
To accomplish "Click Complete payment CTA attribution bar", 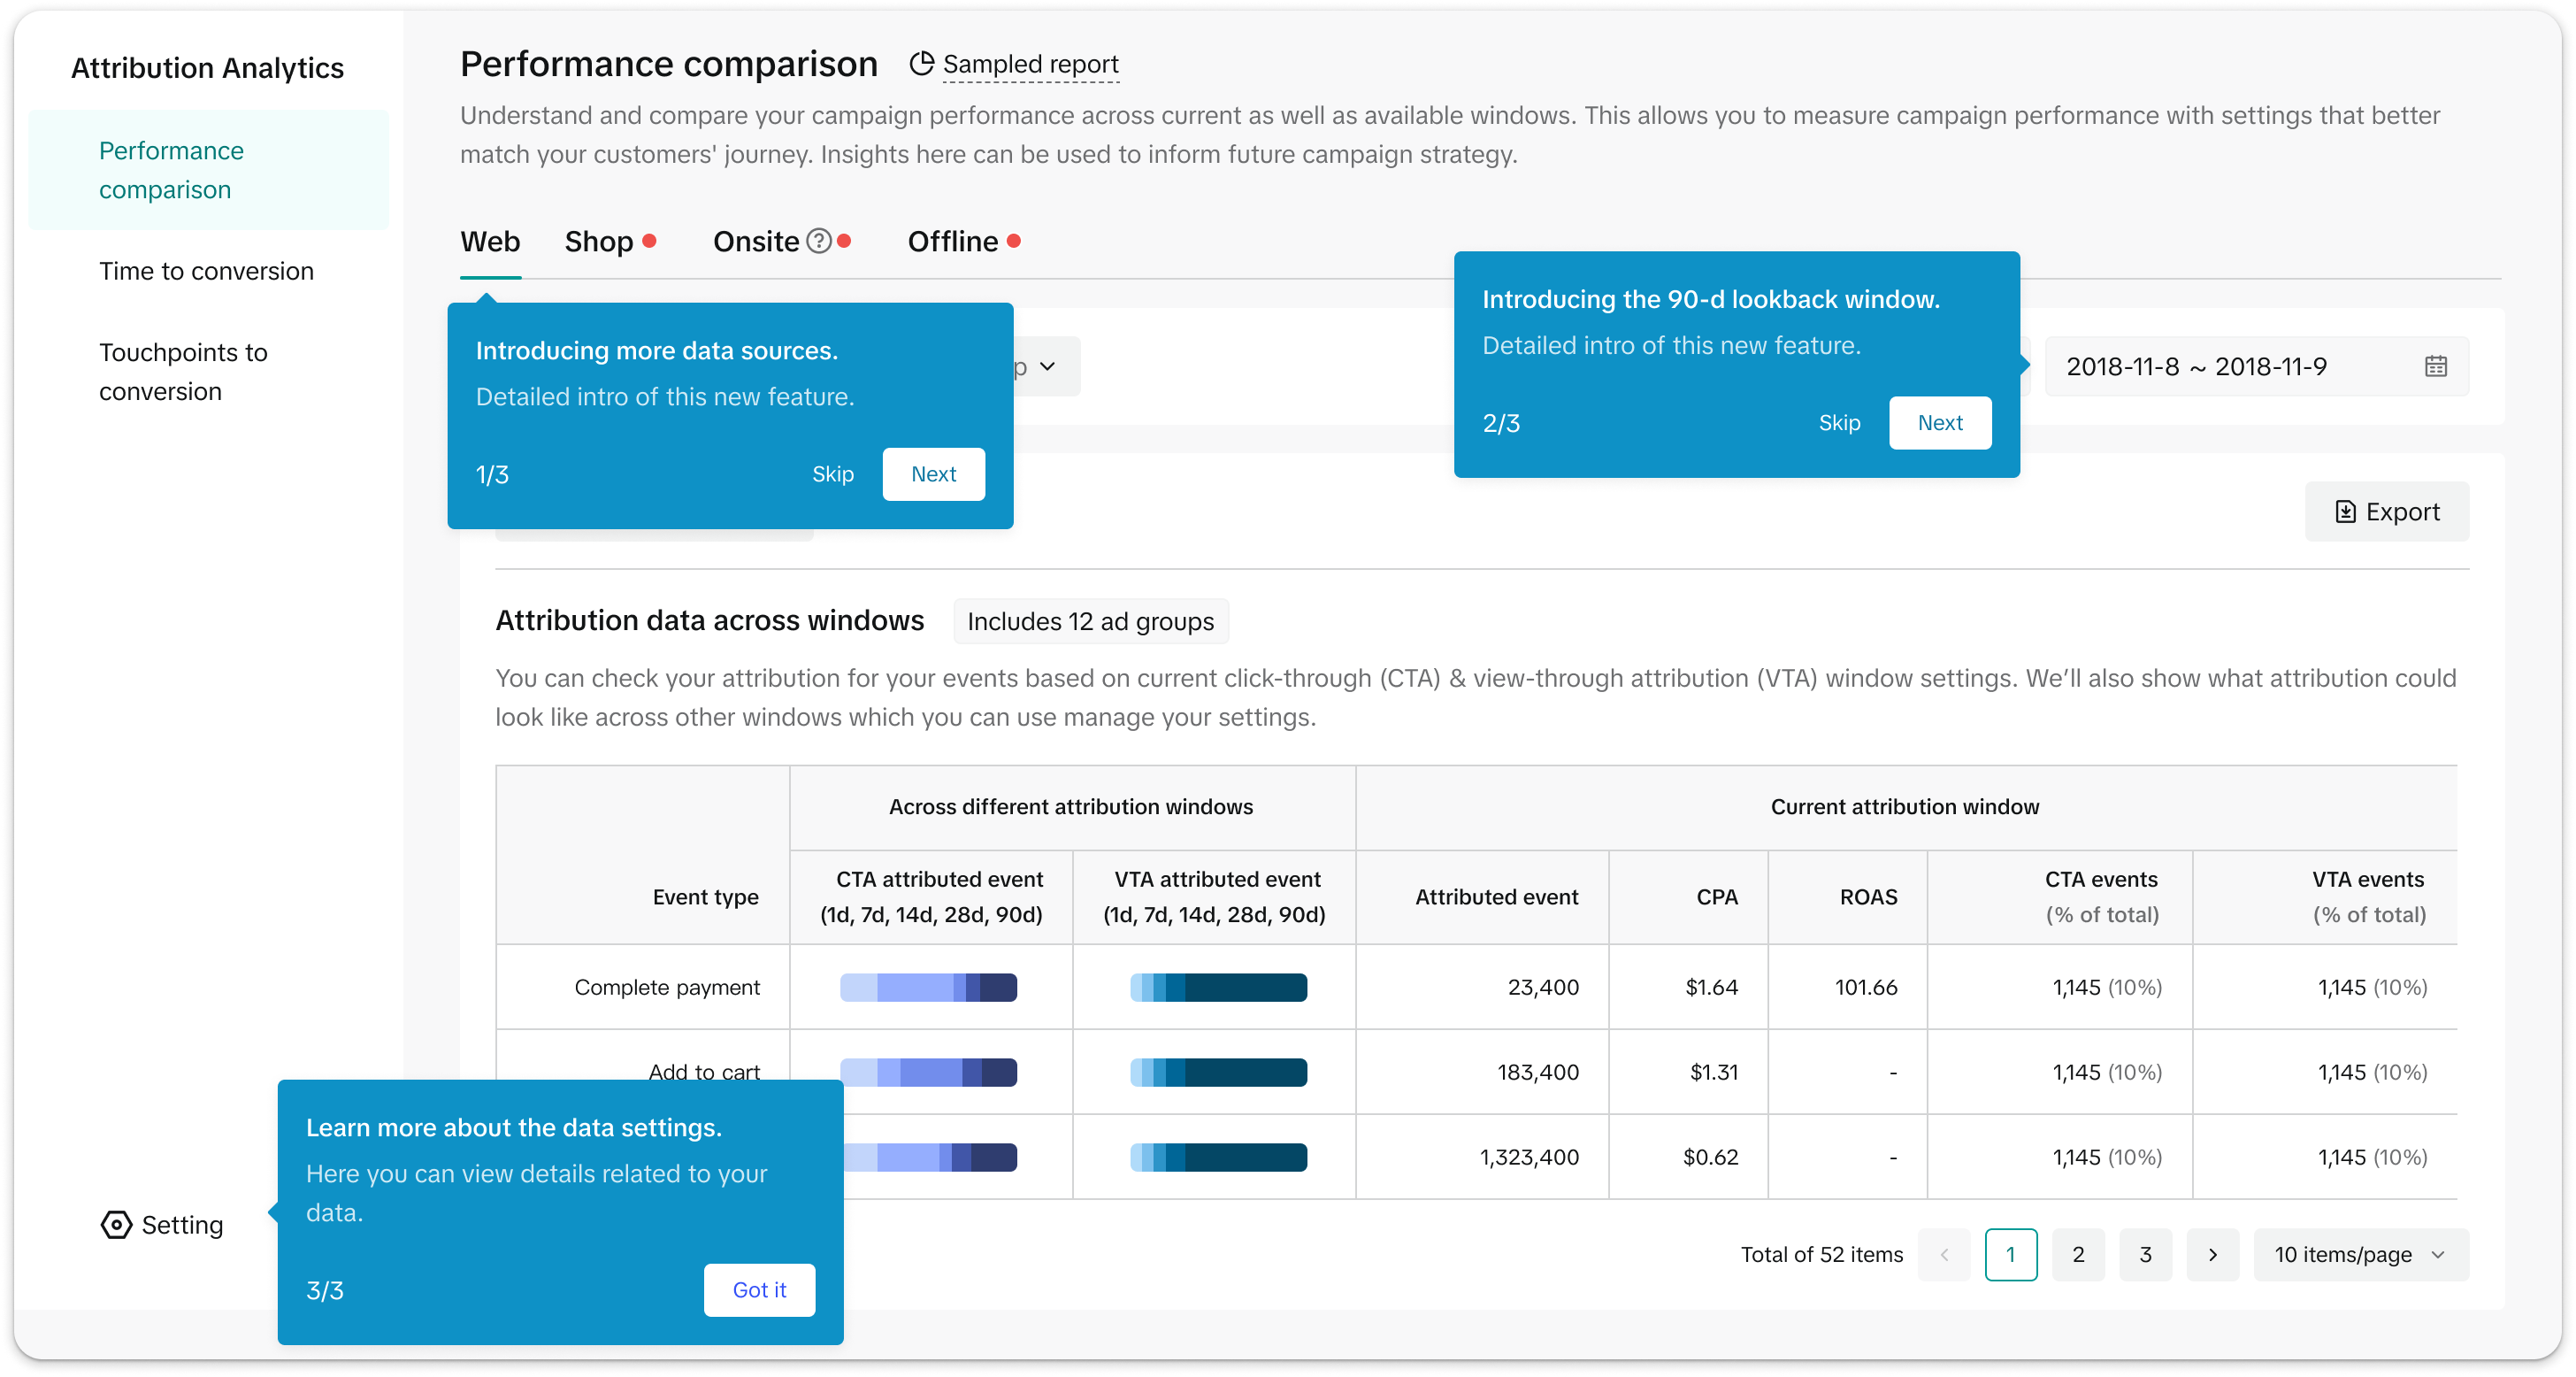I will tap(928, 988).
